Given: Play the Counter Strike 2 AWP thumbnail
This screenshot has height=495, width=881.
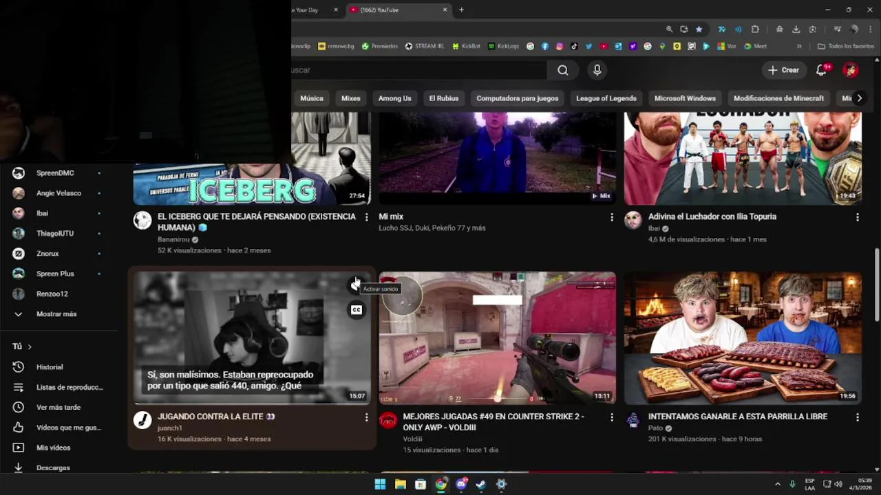Looking at the screenshot, I should [498, 338].
